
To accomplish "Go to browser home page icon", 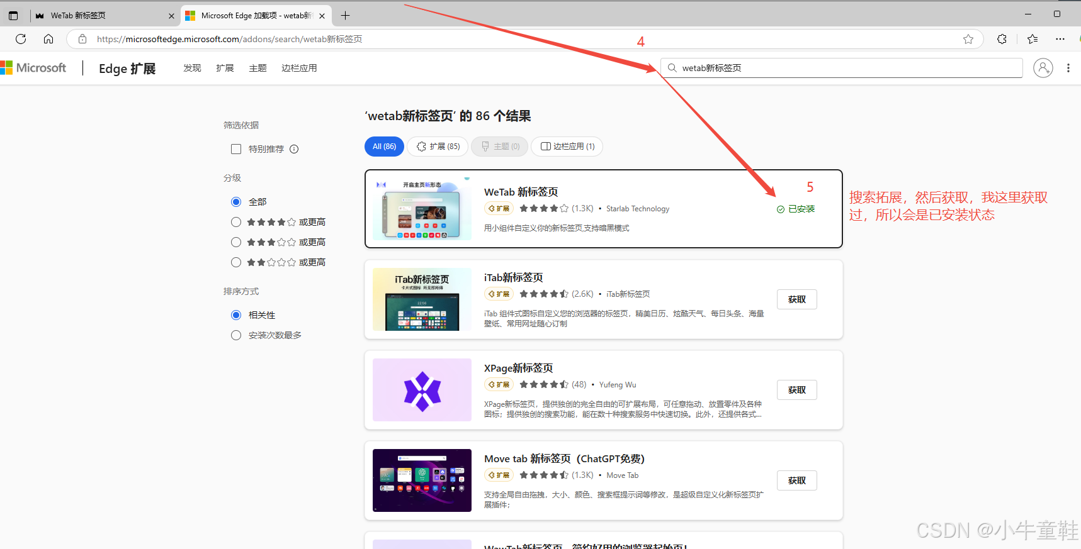I will click(x=48, y=39).
